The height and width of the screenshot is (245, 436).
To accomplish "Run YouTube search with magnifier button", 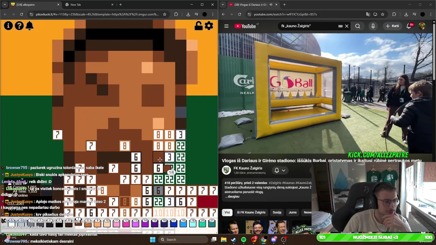I will pos(358,26).
